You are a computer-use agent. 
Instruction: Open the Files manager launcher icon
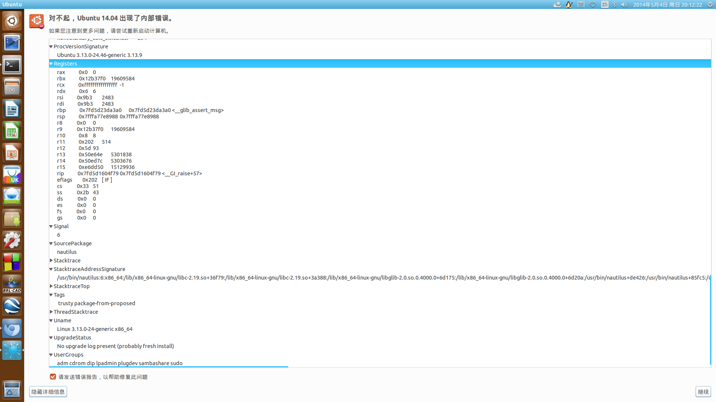[12, 87]
